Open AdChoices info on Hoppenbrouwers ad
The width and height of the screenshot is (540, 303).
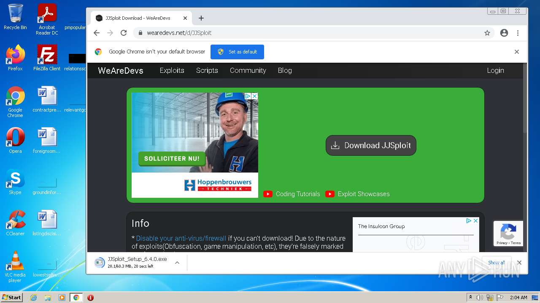tap(248, 96)
